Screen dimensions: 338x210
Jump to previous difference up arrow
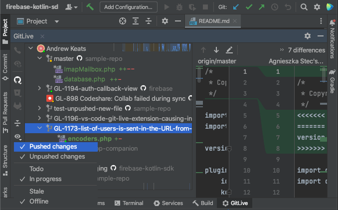coord(203,50)
